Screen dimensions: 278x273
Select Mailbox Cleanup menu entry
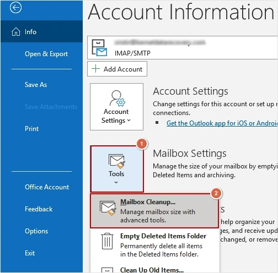point(154,211)
